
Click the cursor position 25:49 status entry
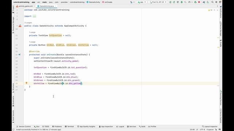tap(192, 130)
